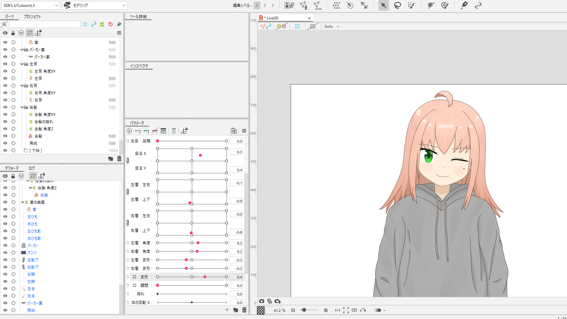Toggle grid display in canvas toolbar
567x319 pixels.
point(313,27)
